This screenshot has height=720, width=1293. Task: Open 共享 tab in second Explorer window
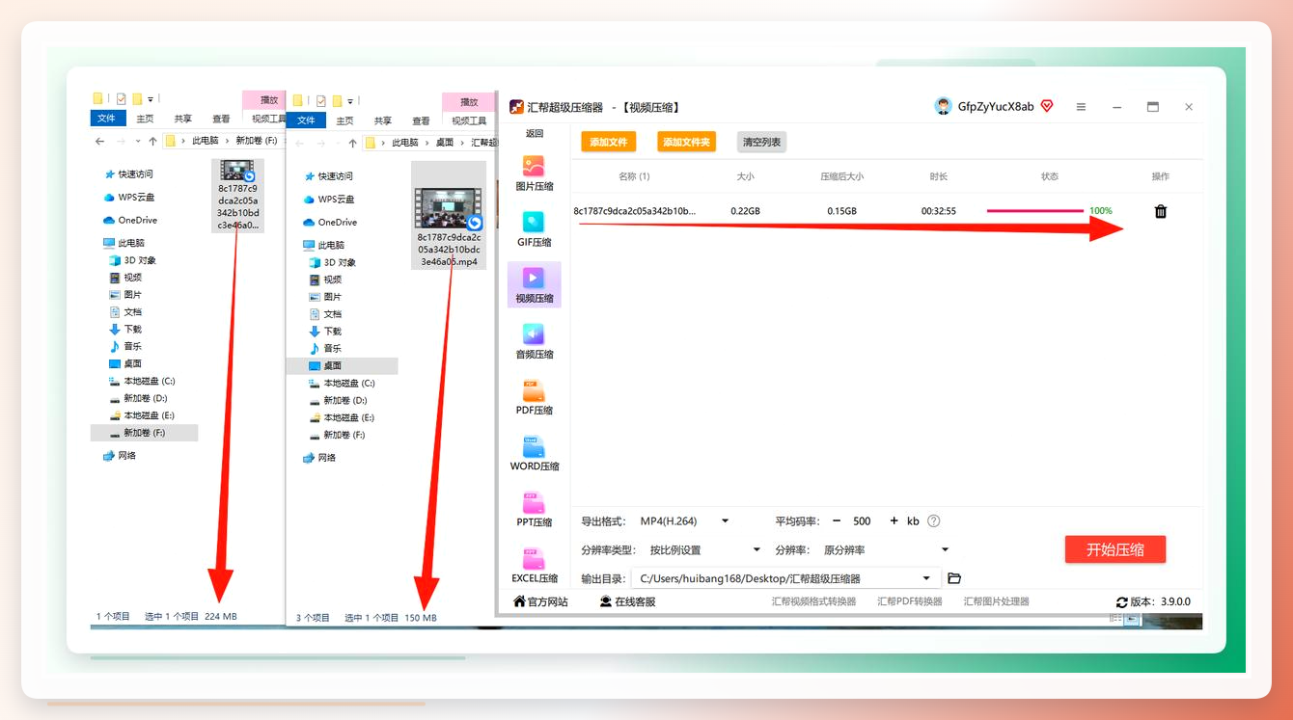[x=383, y=120]
